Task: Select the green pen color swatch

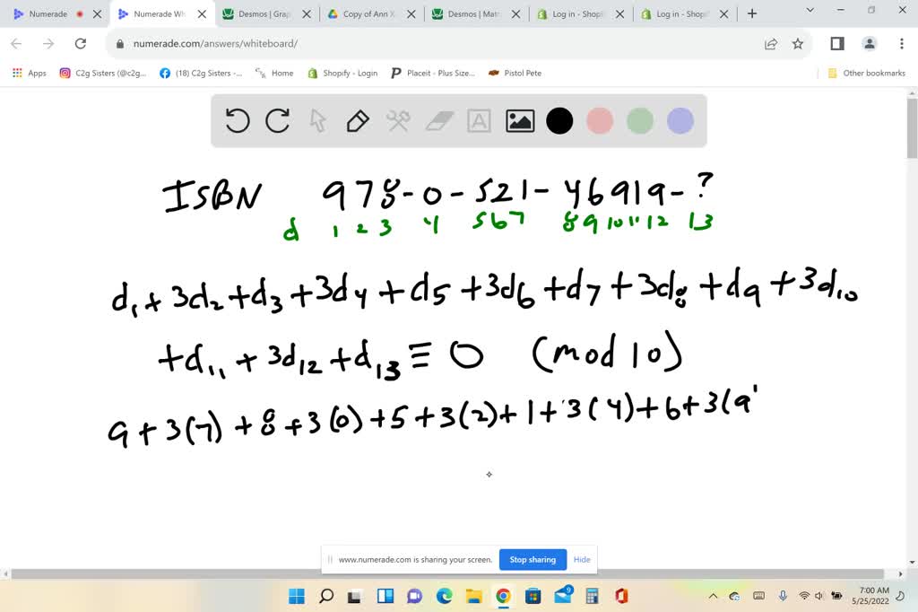Action: (x=640, y=119)
